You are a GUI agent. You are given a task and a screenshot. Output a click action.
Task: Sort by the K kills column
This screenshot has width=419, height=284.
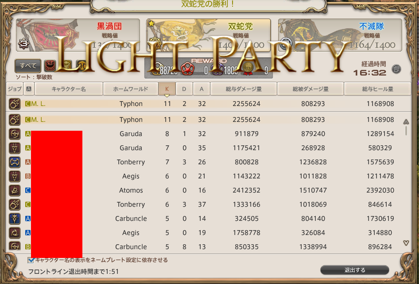[x=167, y=89]
